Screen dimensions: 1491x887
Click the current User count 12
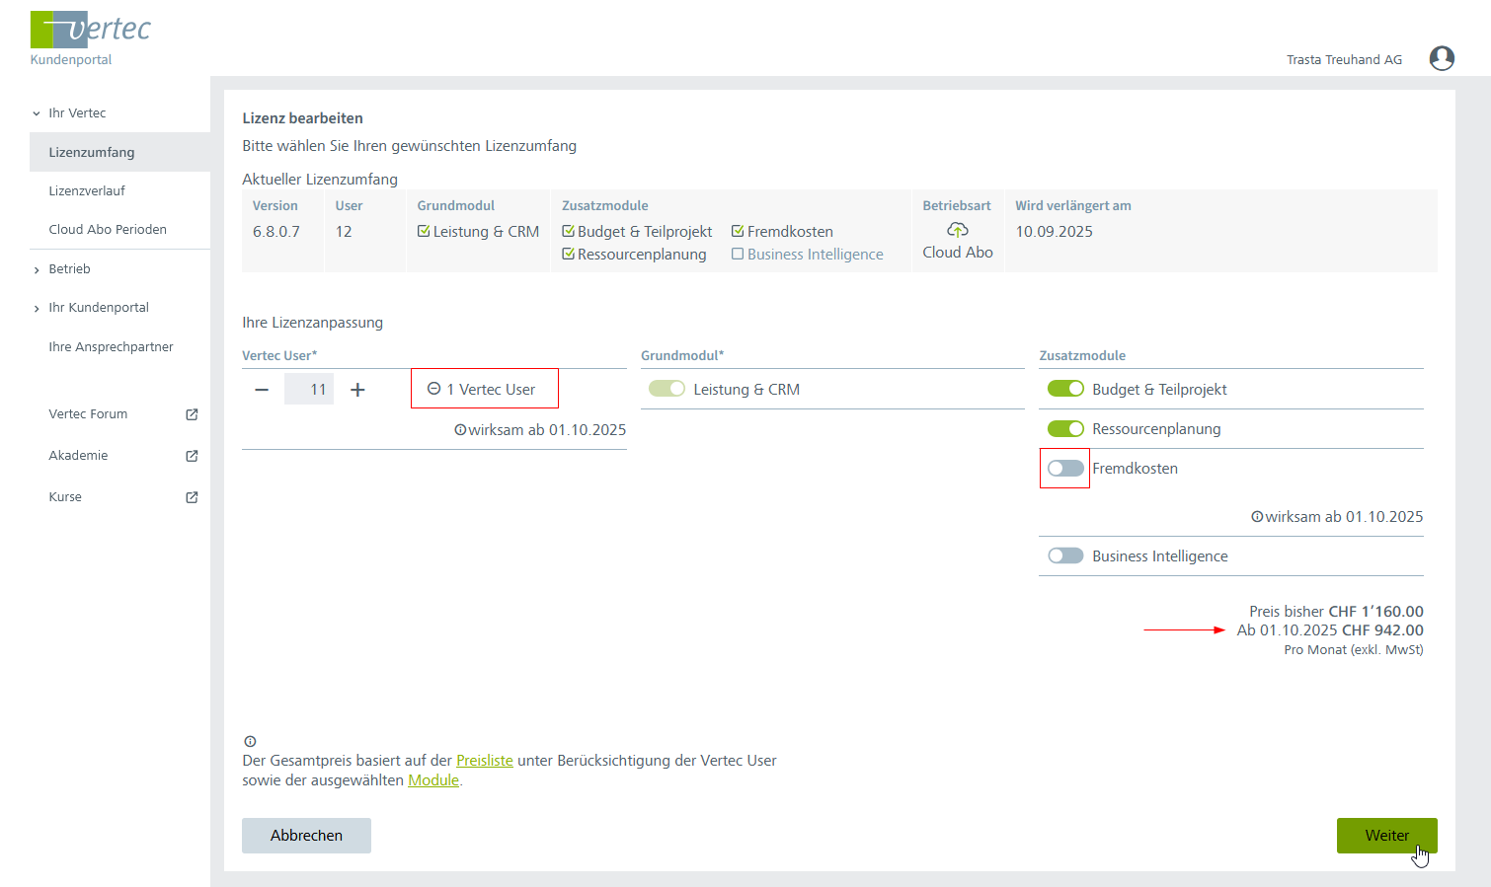[x=344, y=232]
